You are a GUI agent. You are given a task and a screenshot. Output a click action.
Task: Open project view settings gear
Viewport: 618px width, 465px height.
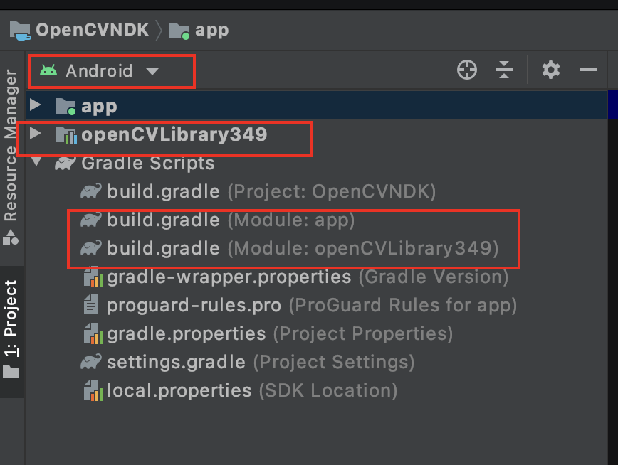(x=550, y=70)
